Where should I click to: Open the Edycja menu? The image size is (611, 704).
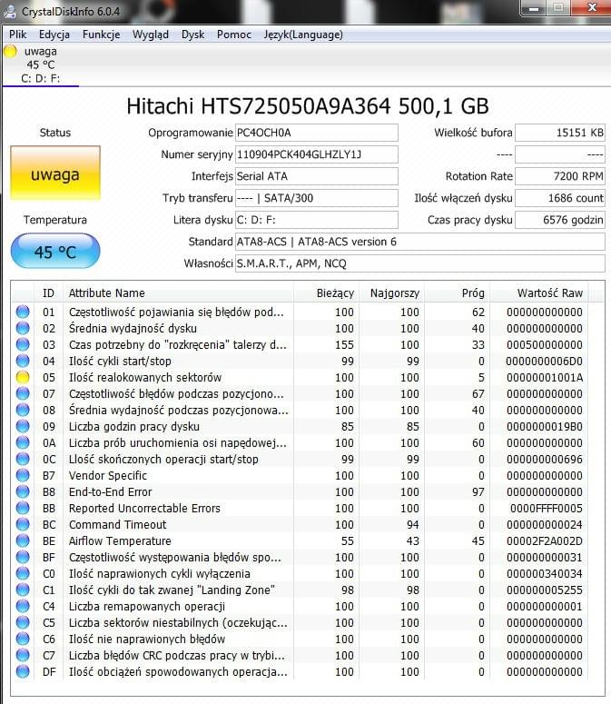tap(54, 35)
